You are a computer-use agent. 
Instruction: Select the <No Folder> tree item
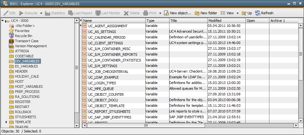22,26
